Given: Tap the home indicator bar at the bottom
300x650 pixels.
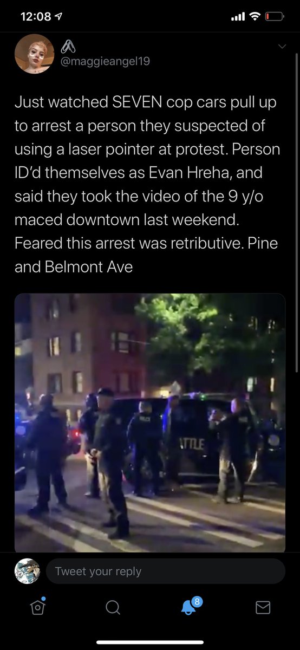Looking at the screenshot, I should pyautogui.click(x=150, y=642).
